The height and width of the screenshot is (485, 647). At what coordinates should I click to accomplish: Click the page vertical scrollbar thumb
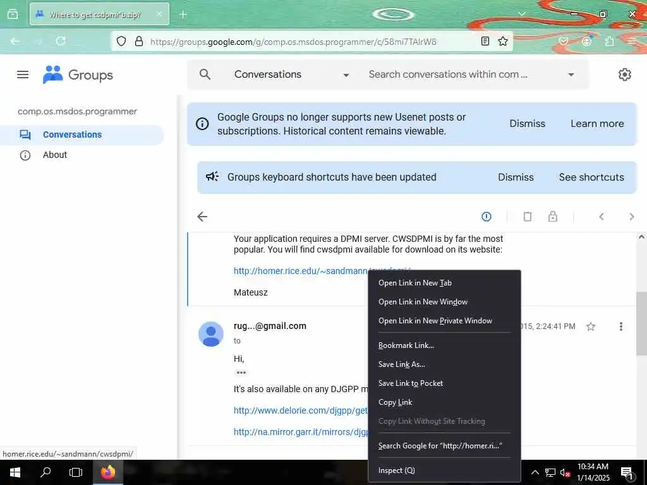[641, 324]
